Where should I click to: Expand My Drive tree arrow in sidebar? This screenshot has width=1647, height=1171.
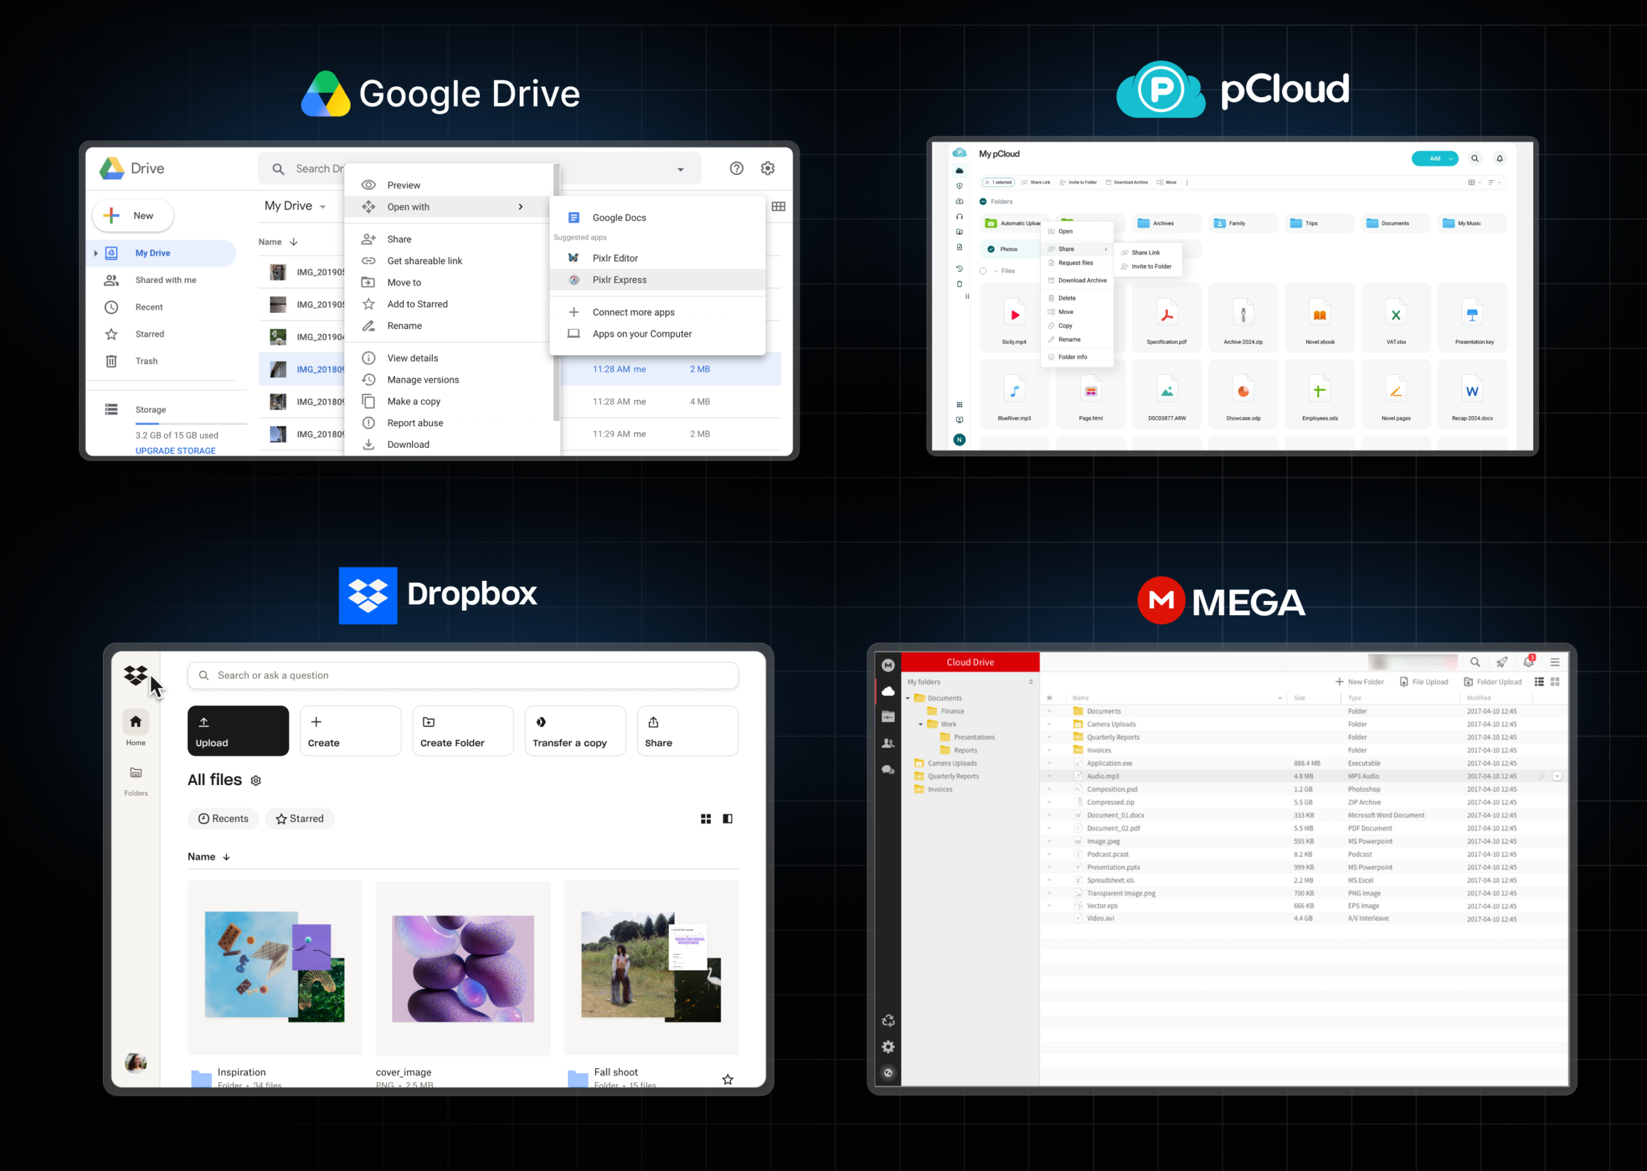point(96,253)
